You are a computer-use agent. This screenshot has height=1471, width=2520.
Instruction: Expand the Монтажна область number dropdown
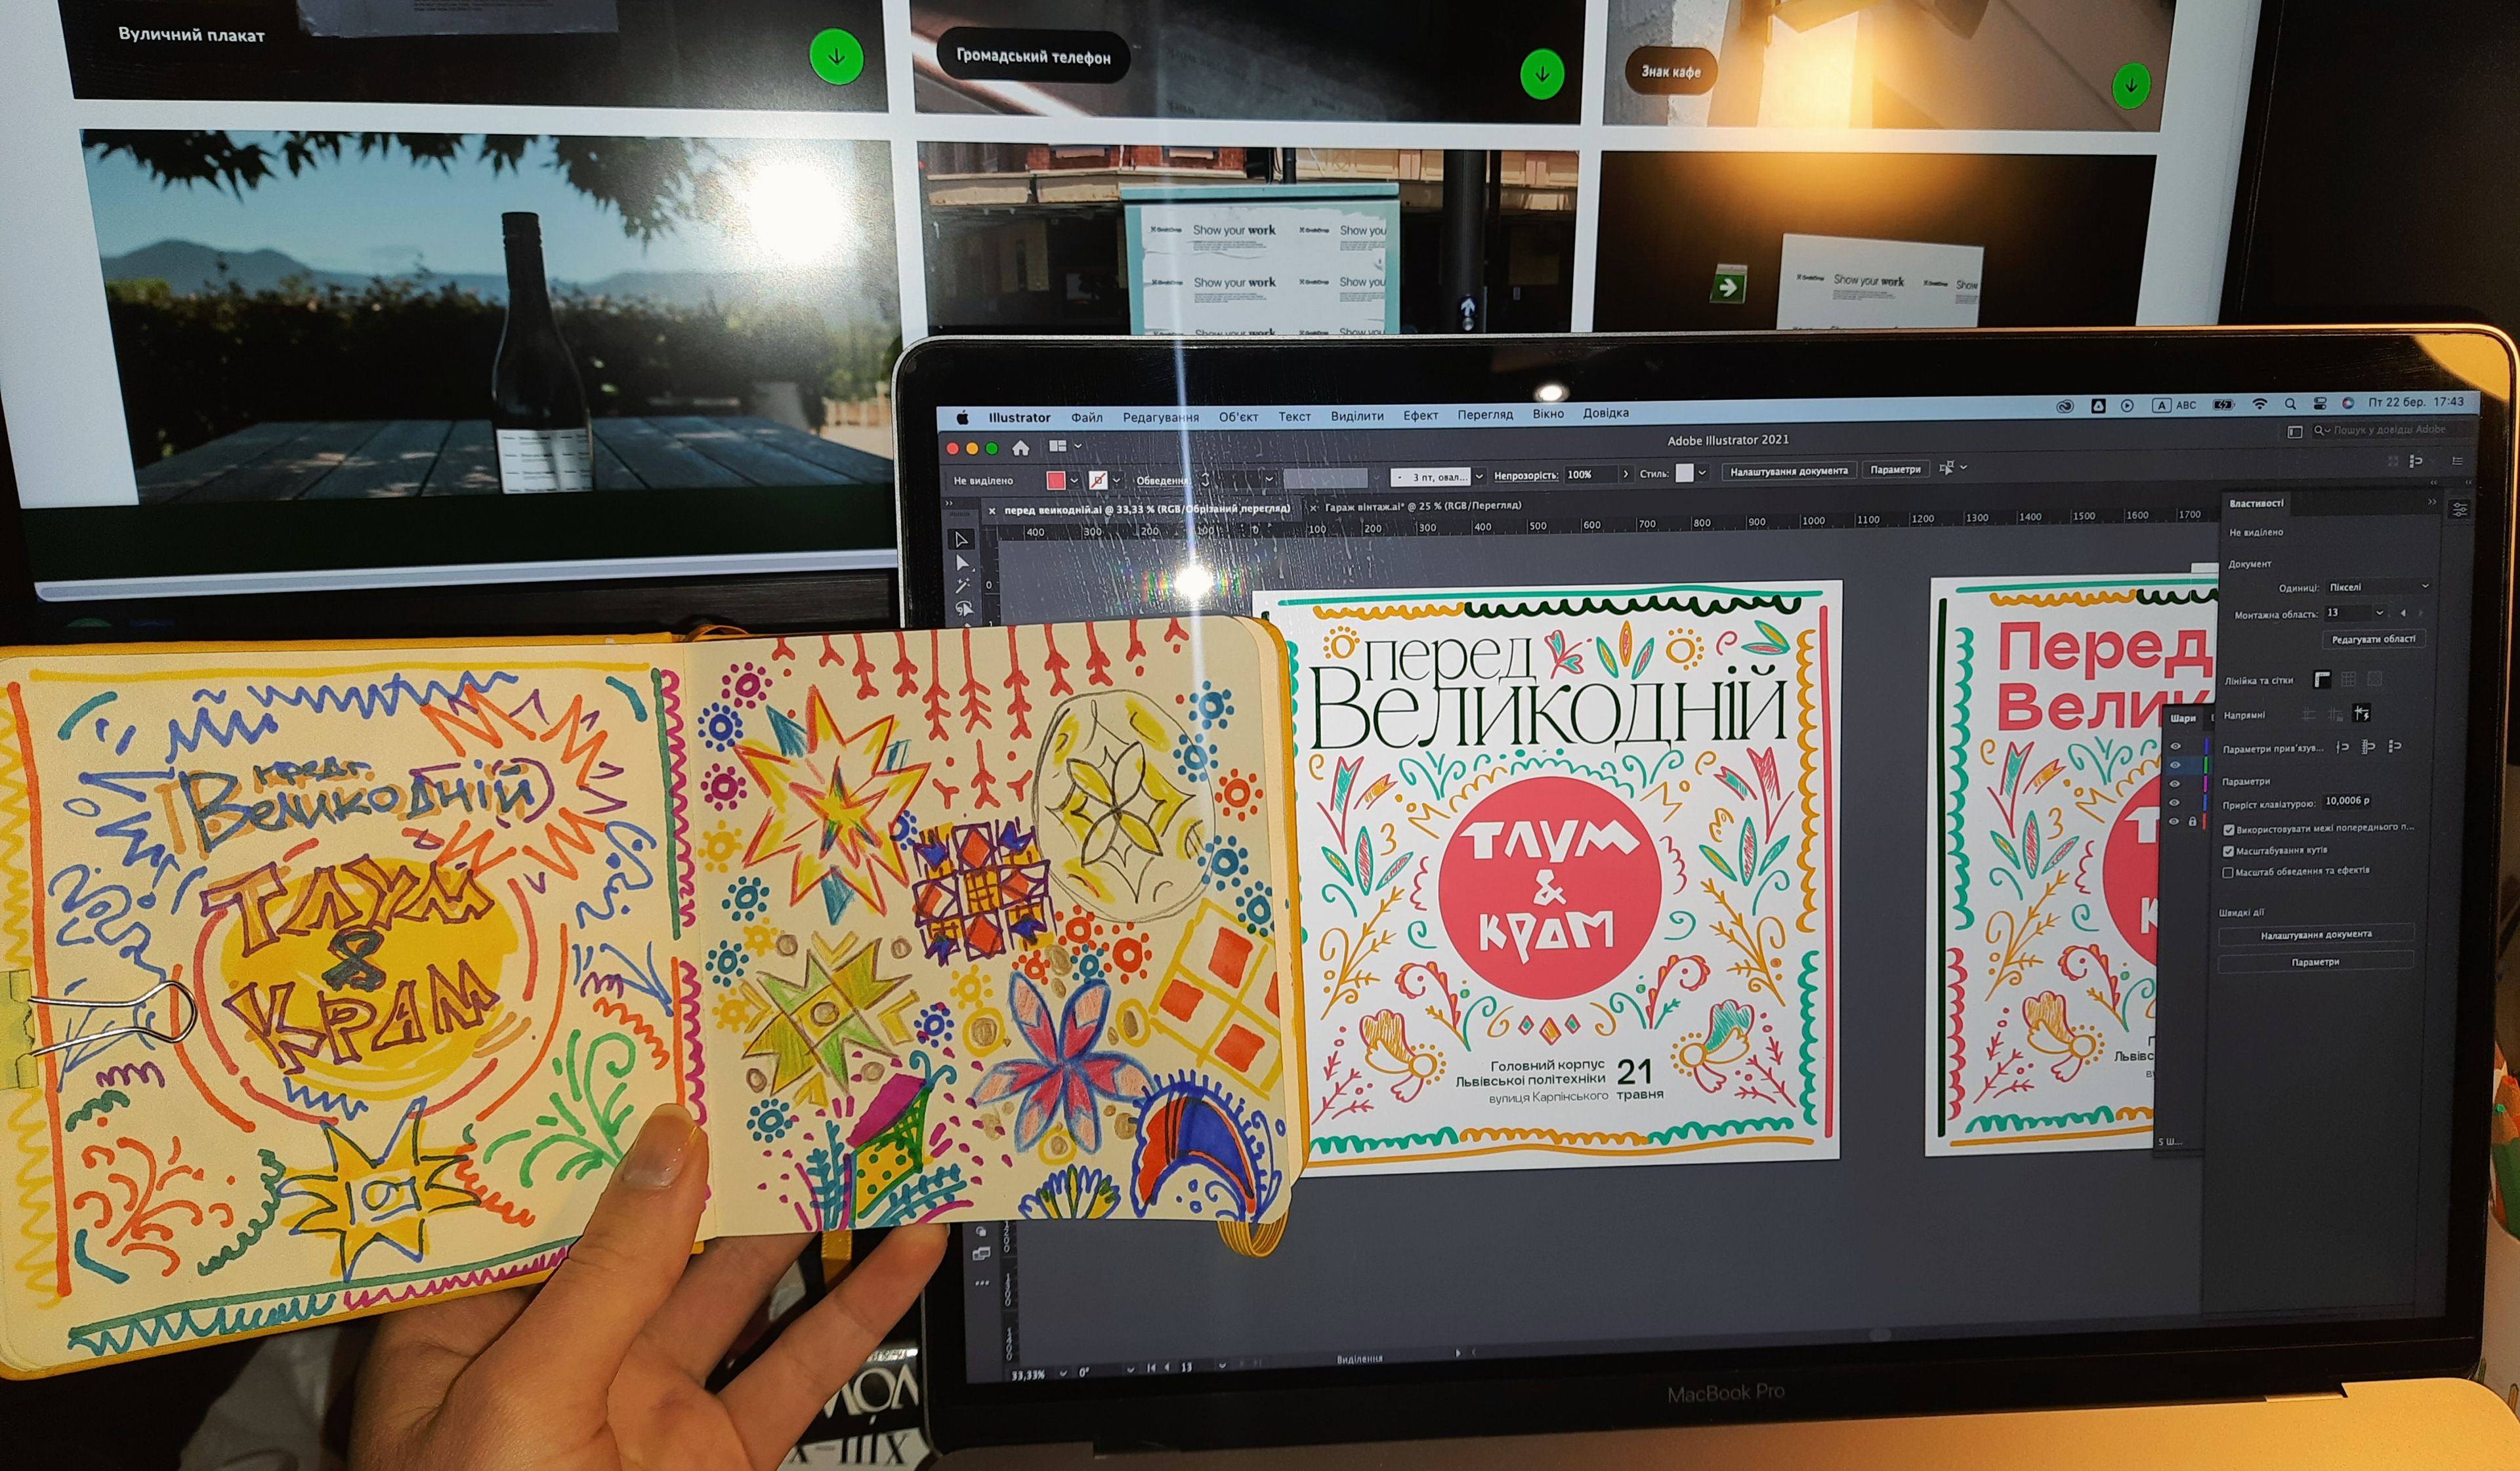[2380, 612]
